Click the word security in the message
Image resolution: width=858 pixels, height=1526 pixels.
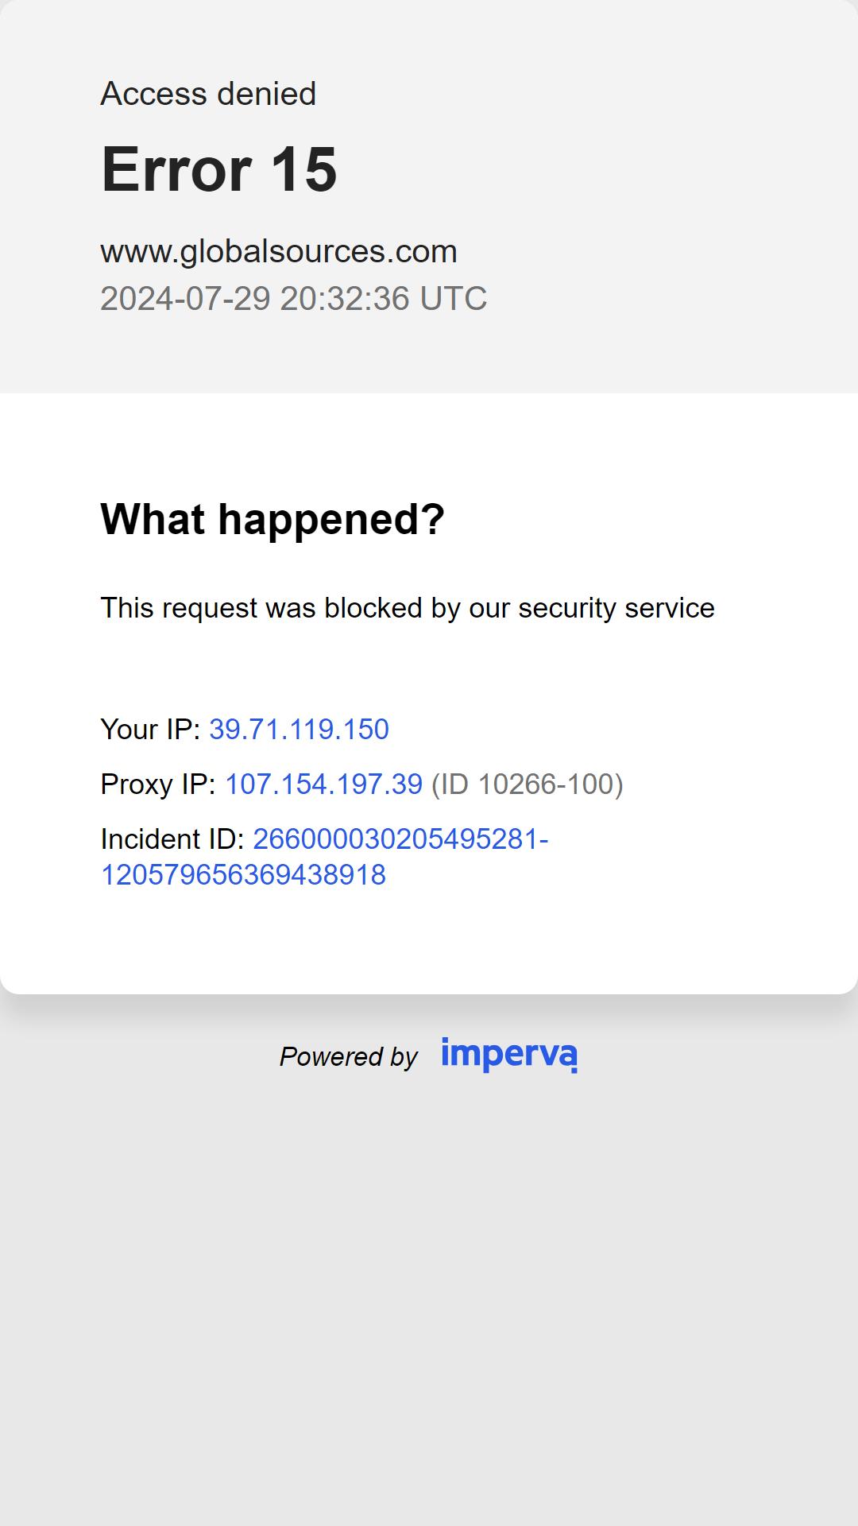tap(567, 608)
